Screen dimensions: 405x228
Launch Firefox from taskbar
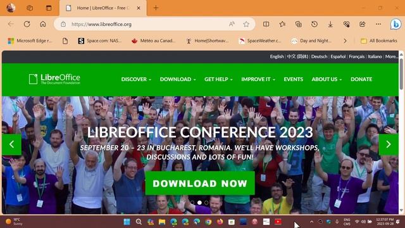[220, 222]
